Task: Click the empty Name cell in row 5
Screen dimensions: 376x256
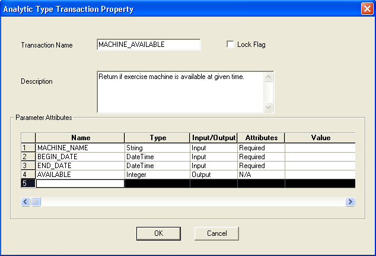Action: 80,184
